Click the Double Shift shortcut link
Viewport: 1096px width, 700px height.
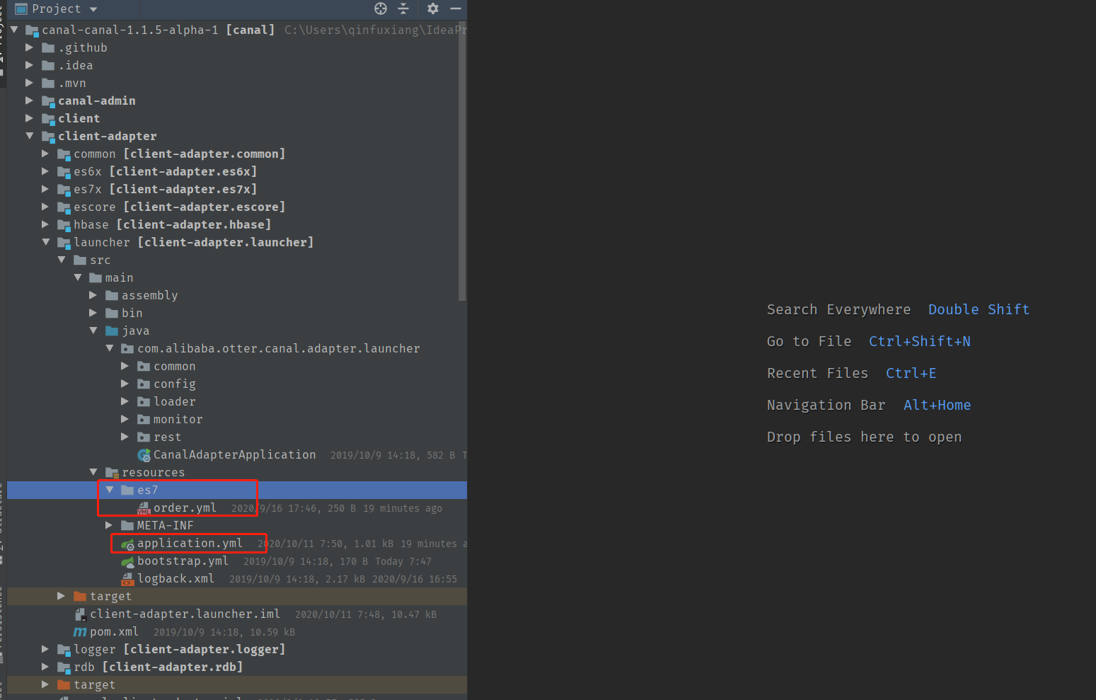coord(979,309)
